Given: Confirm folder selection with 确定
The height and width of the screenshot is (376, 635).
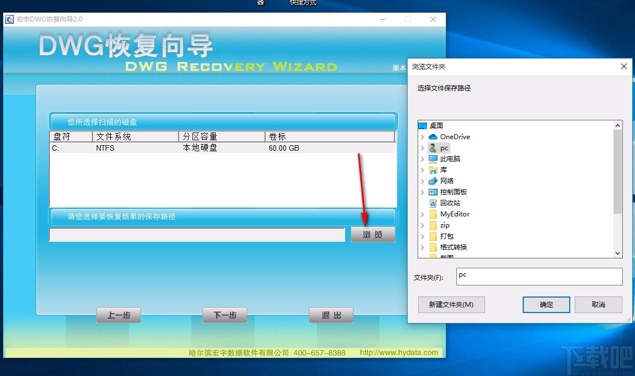Looking at the screenshot, I should pos(546,304).
